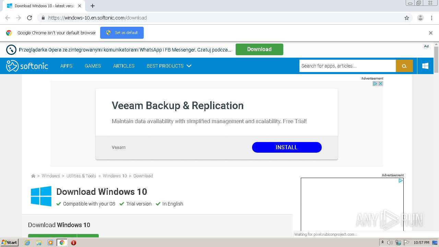Image resolution: width=439 pixels, height=247 pixels.
Task: Close the Download Windows 10 tab
Action: [x=80, y=6]
